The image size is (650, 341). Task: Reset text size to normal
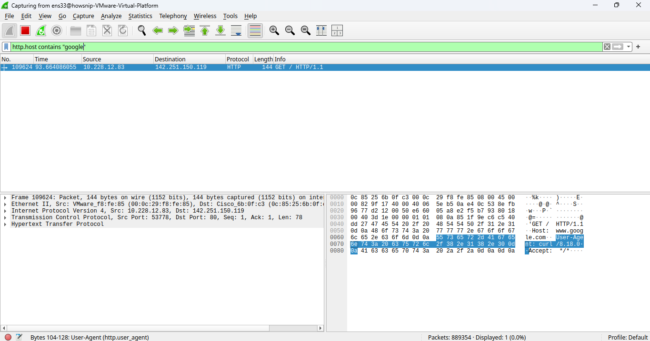point(306,31)
